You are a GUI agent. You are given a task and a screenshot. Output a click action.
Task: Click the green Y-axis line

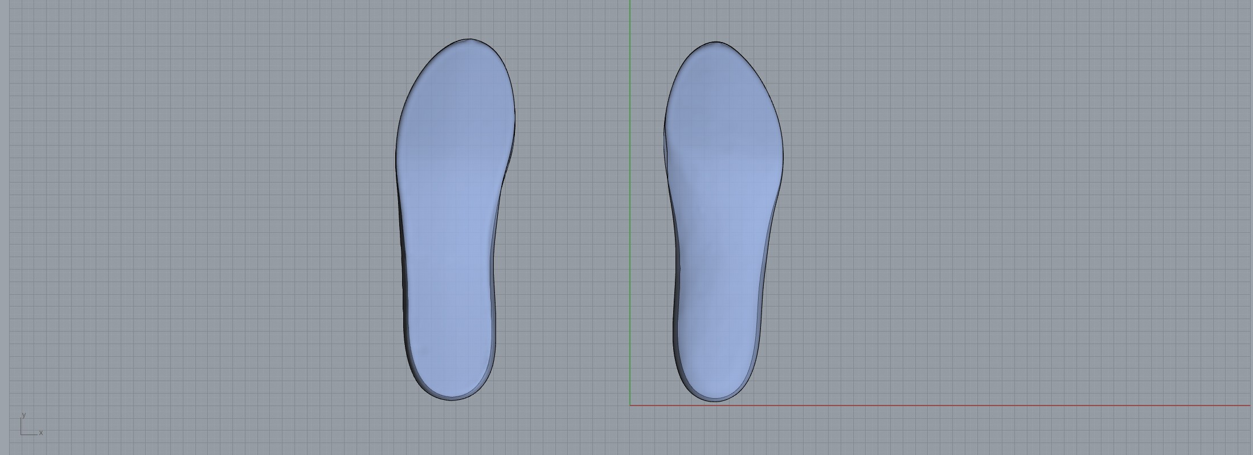[x=630, y=171]
